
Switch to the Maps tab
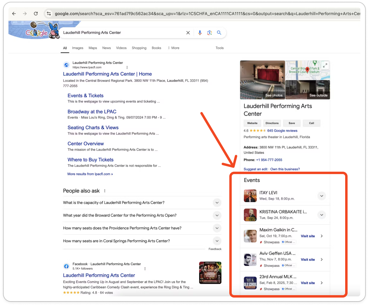click(x=93, y=48)
